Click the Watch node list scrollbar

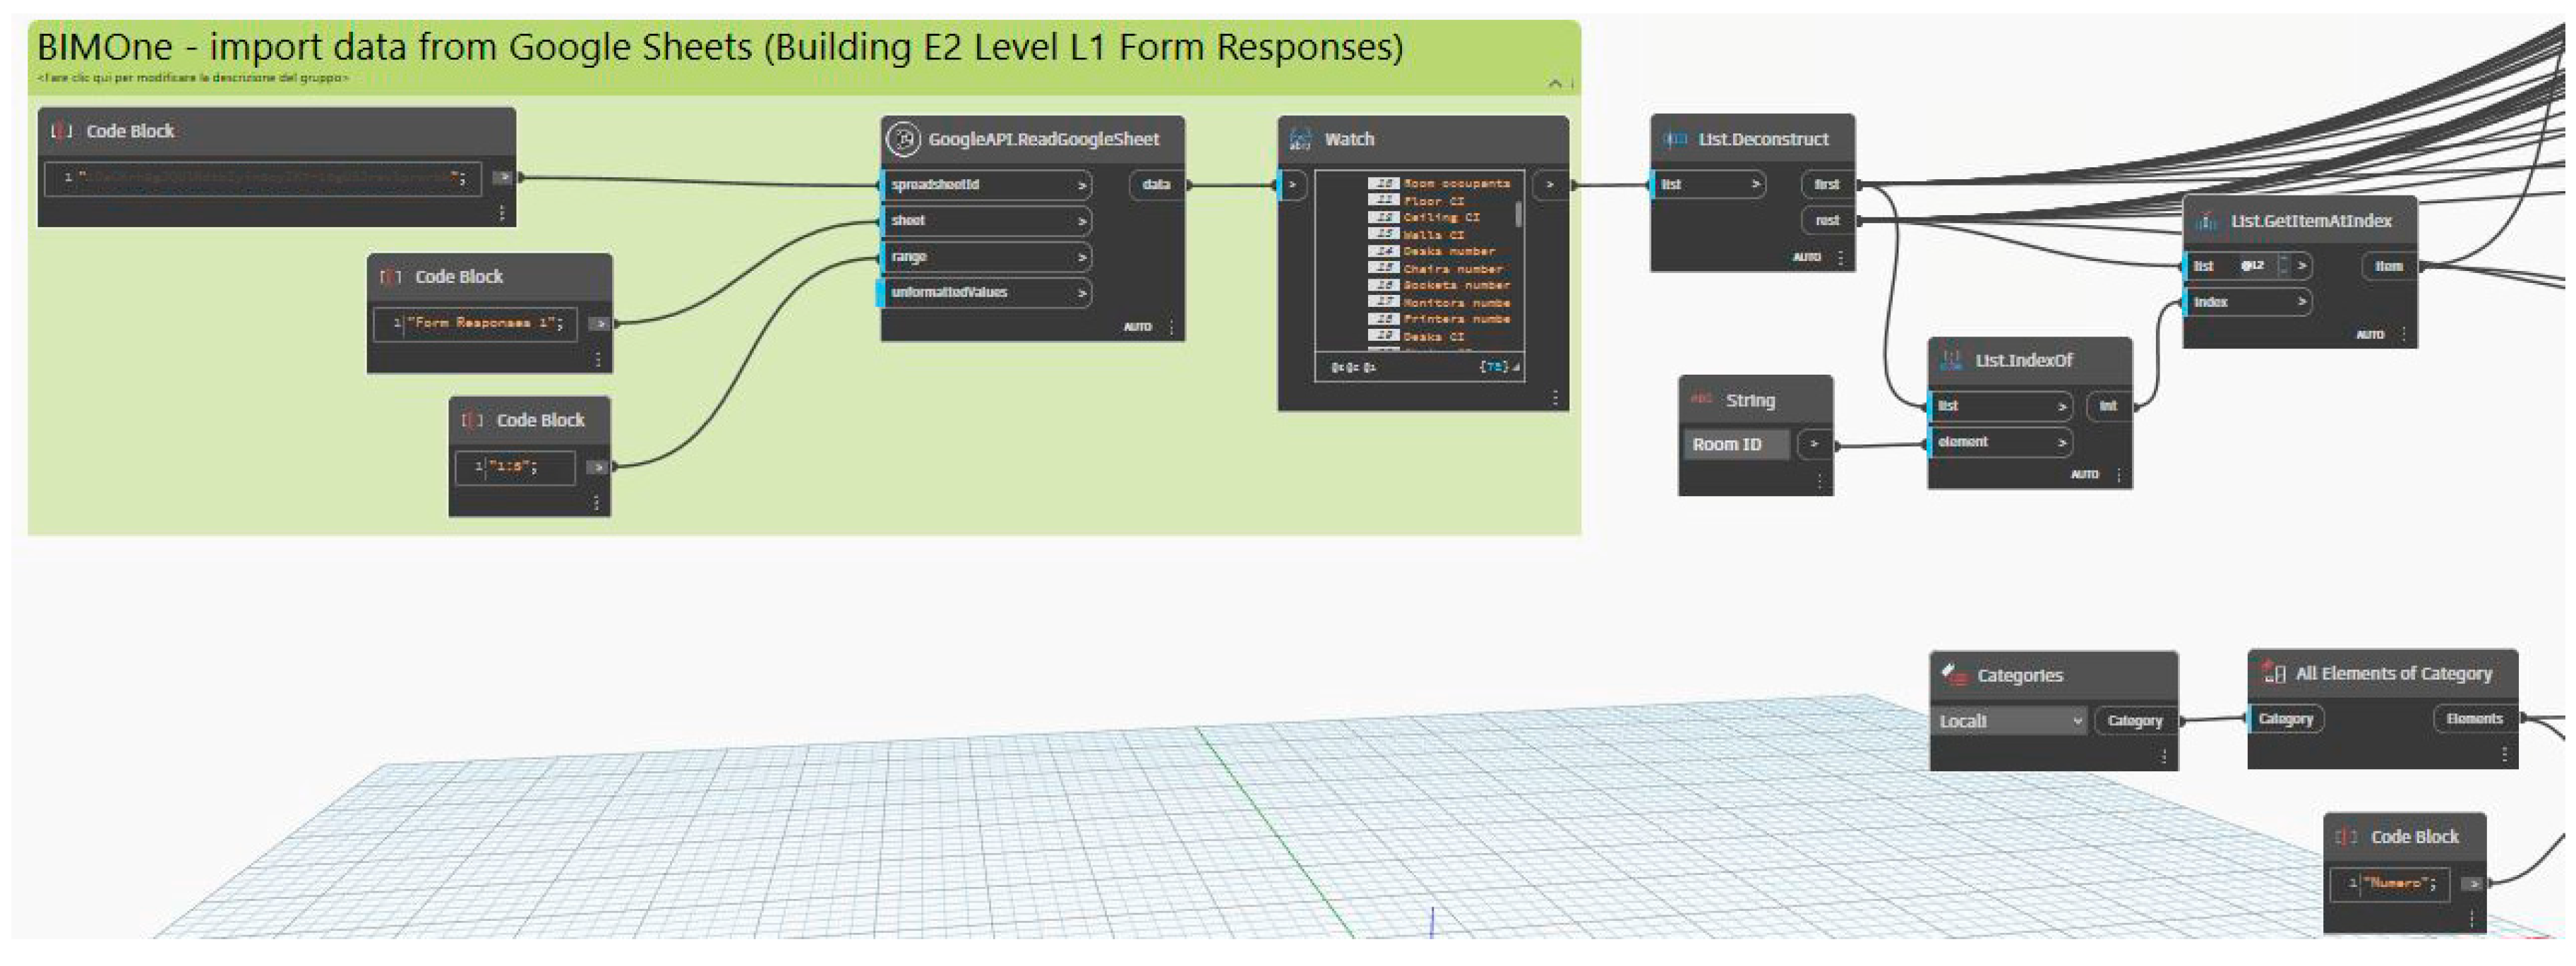[1519, 215]
